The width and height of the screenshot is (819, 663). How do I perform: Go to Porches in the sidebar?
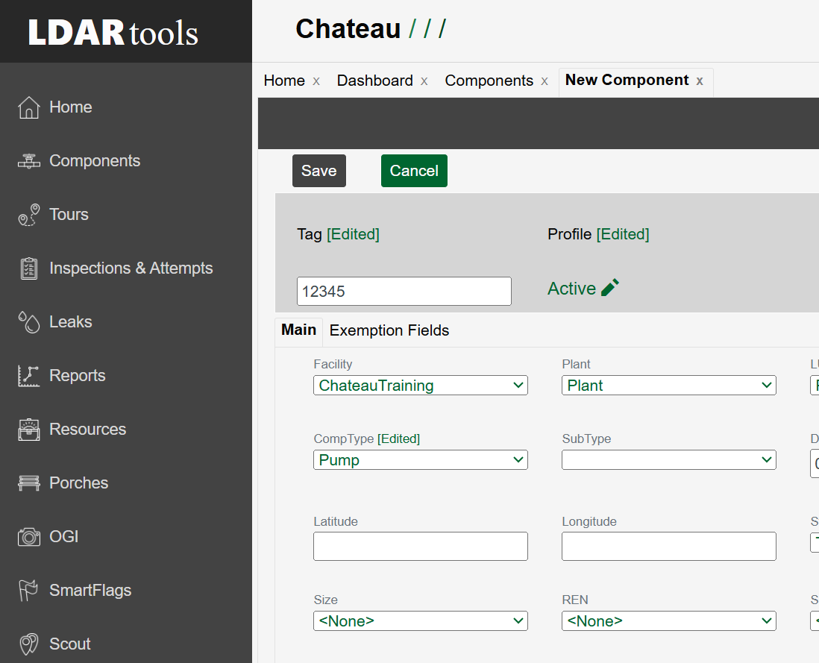point(79,483)
